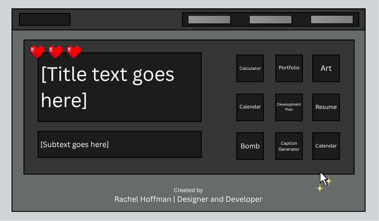Open the Resume tile
The width and height of the screenshot is (379, 221).
click(x=326, y=107)
